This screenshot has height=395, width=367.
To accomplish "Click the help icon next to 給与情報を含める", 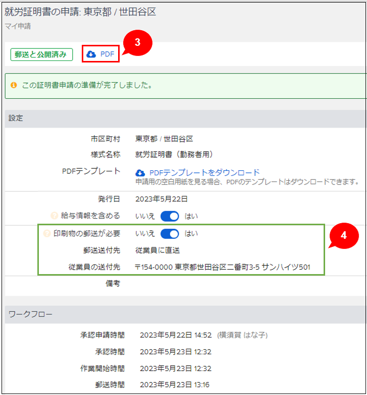I will pyautogui.click(x=55, y=216).
